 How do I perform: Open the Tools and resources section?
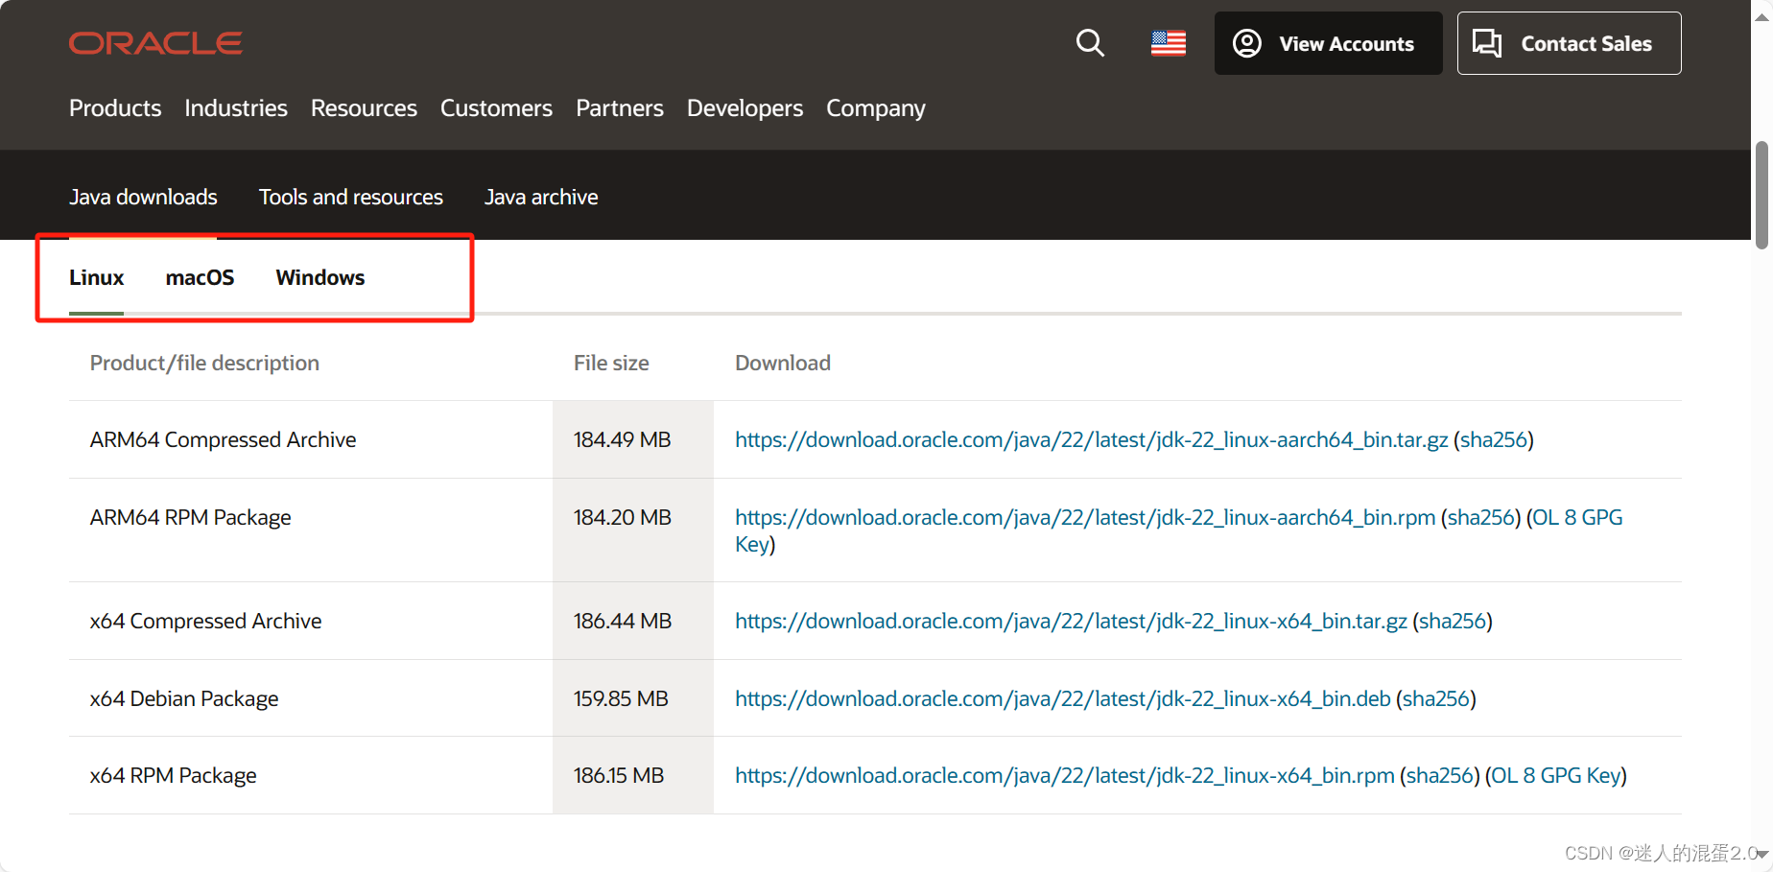pyautogui.click(x=350, y=197)
